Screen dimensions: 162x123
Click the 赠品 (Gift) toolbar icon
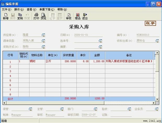78,16
